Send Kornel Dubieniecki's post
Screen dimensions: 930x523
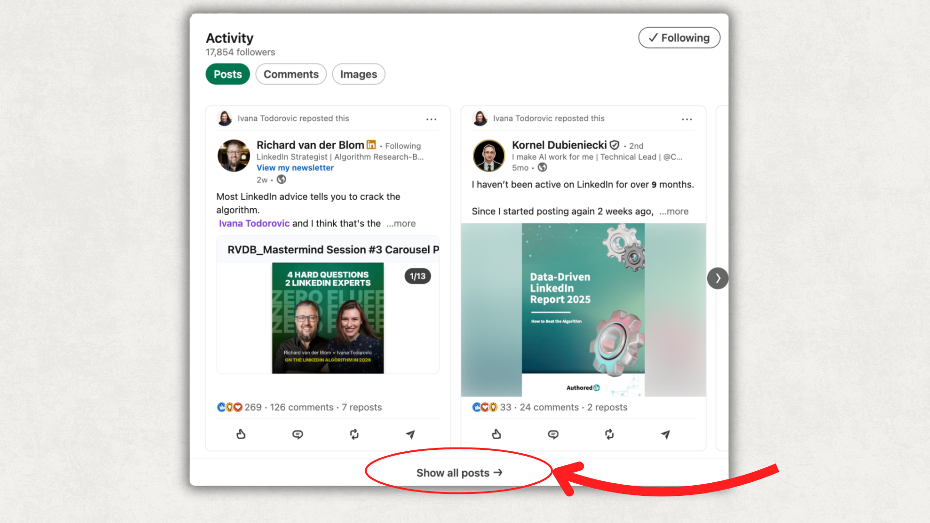666,434
